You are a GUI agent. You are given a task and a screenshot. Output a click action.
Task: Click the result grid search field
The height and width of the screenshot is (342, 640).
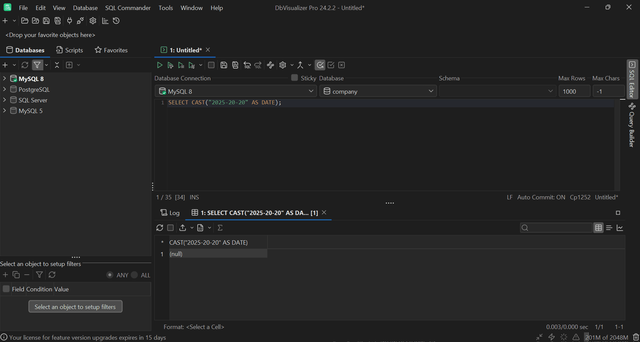click(556, 228)
